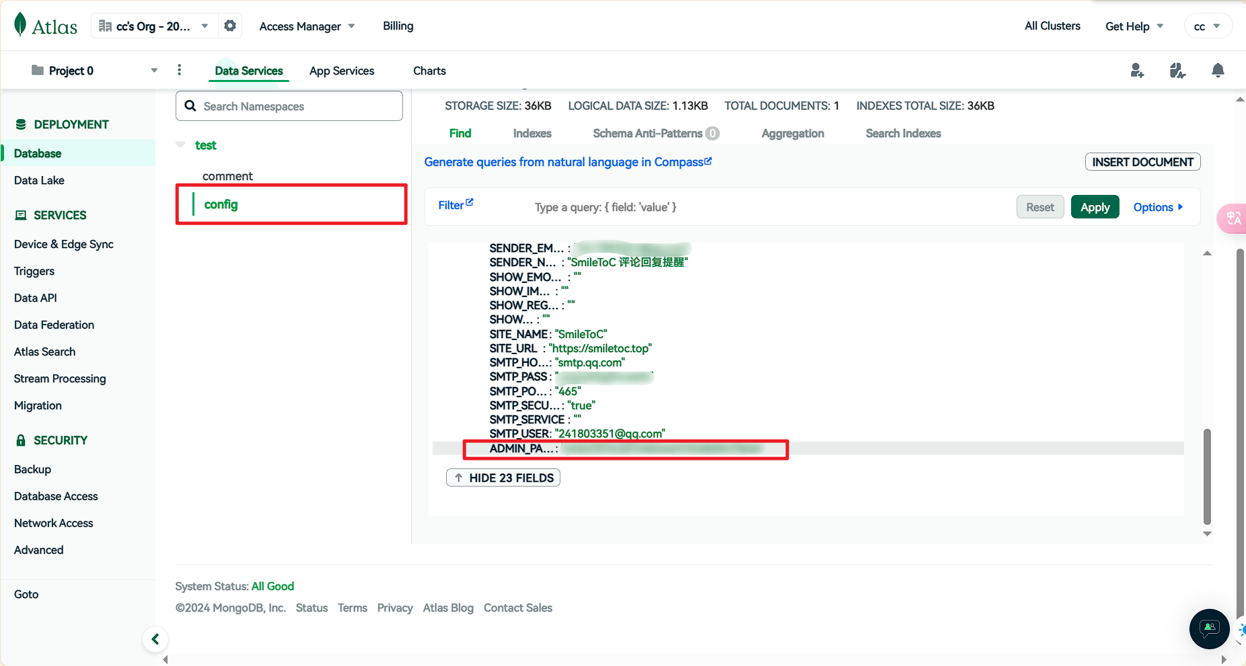Image resolution: width=1246 pixels, height=666 pixels.
Task: Open Contact Sales footer link
Action: point(518,608)
